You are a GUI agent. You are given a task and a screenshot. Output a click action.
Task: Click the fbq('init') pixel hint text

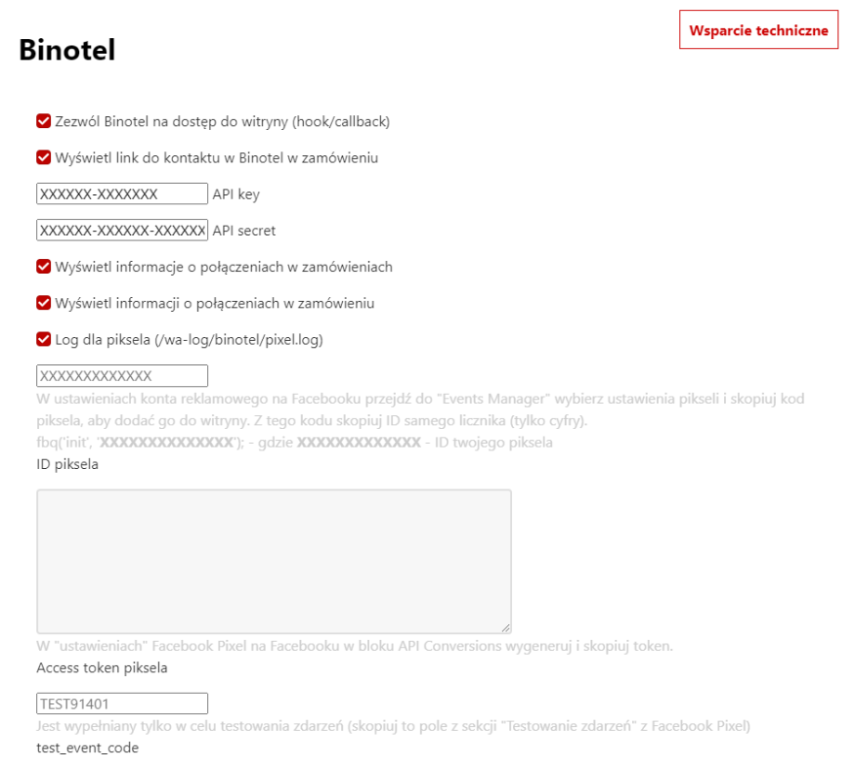pyautogui.click(x=295, y=443)
